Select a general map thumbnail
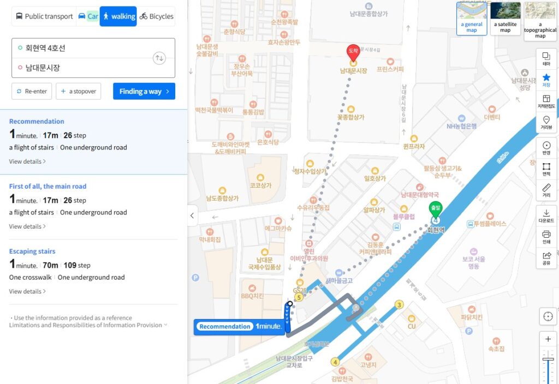559x384 pixels. (472, 19)
